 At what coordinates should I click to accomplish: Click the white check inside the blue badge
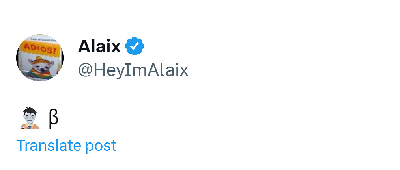click(135, 47)
